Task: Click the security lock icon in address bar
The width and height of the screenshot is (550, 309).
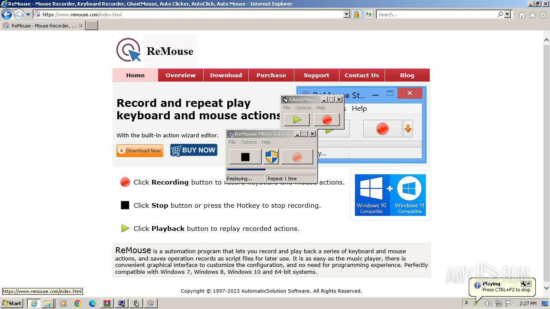Action: 357,14
